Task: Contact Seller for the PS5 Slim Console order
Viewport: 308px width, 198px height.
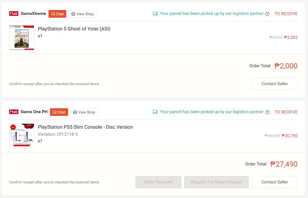Action: [x=274, y=182]
